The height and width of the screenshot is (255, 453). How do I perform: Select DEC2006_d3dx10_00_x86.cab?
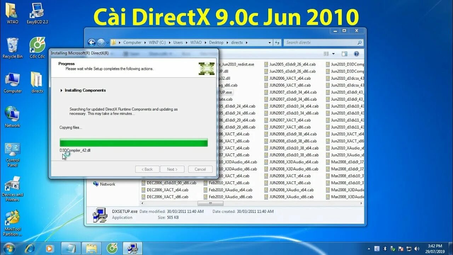coord(169,183)
